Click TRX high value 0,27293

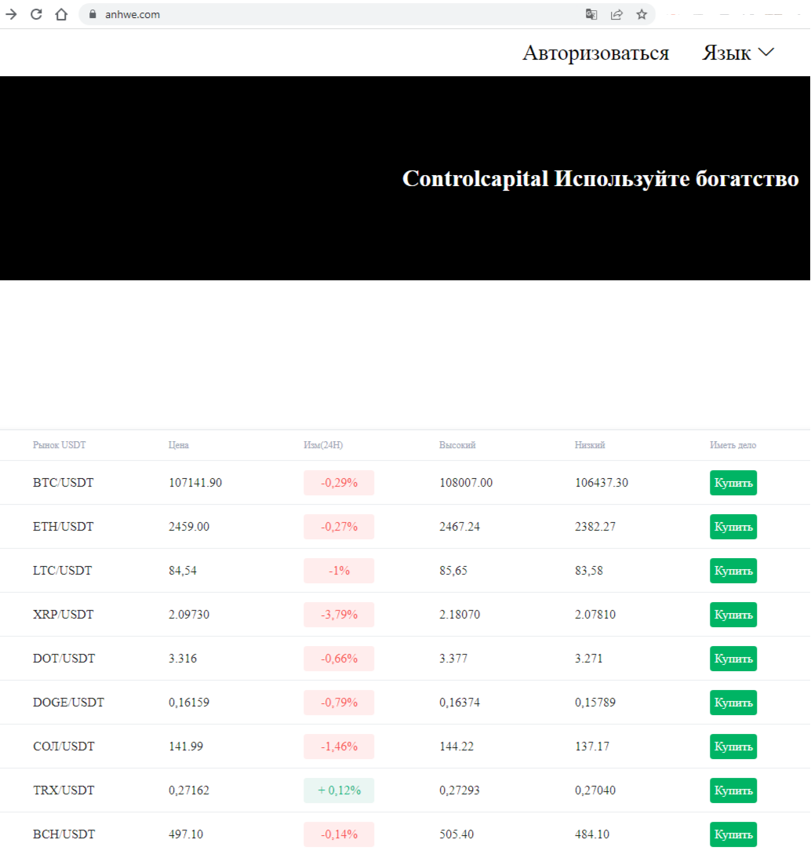(460, 790)
